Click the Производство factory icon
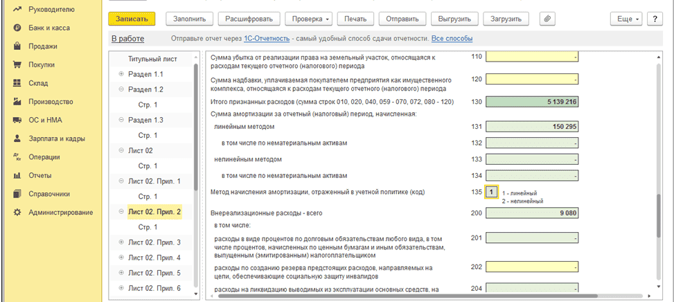 17,101
